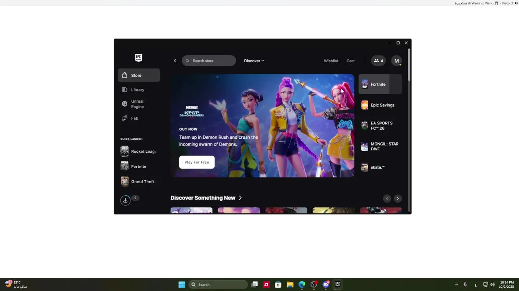Go back with the left arrow
The image size is (519, 291).
[x=175, y=61]
